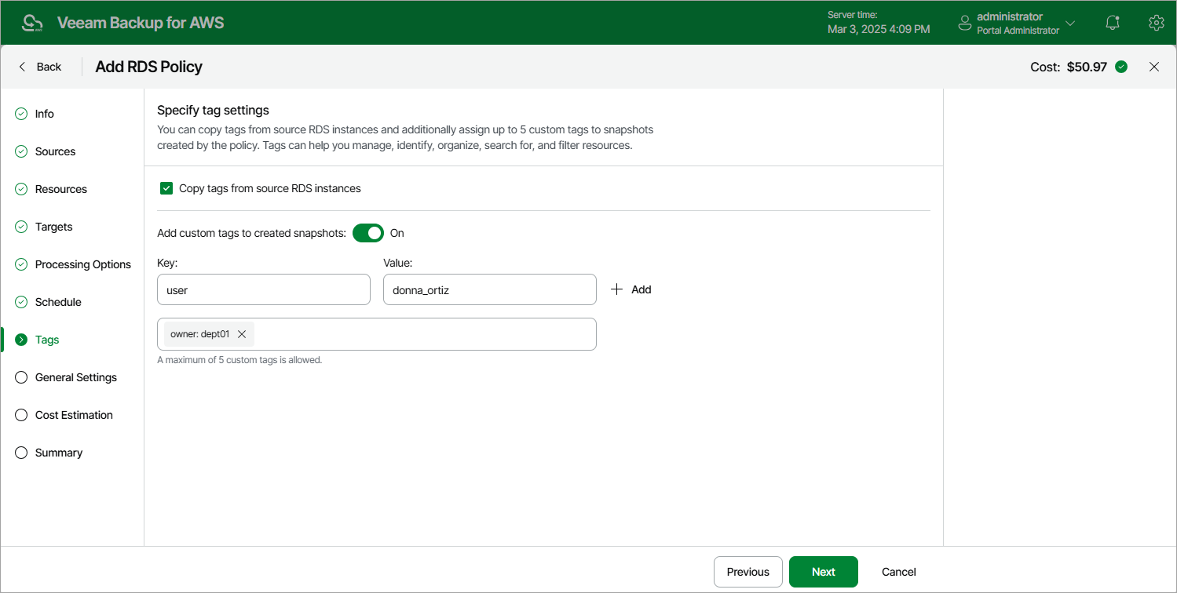
Task: Disable the Add custom tags toggle
Action: [x=367, y=233]
